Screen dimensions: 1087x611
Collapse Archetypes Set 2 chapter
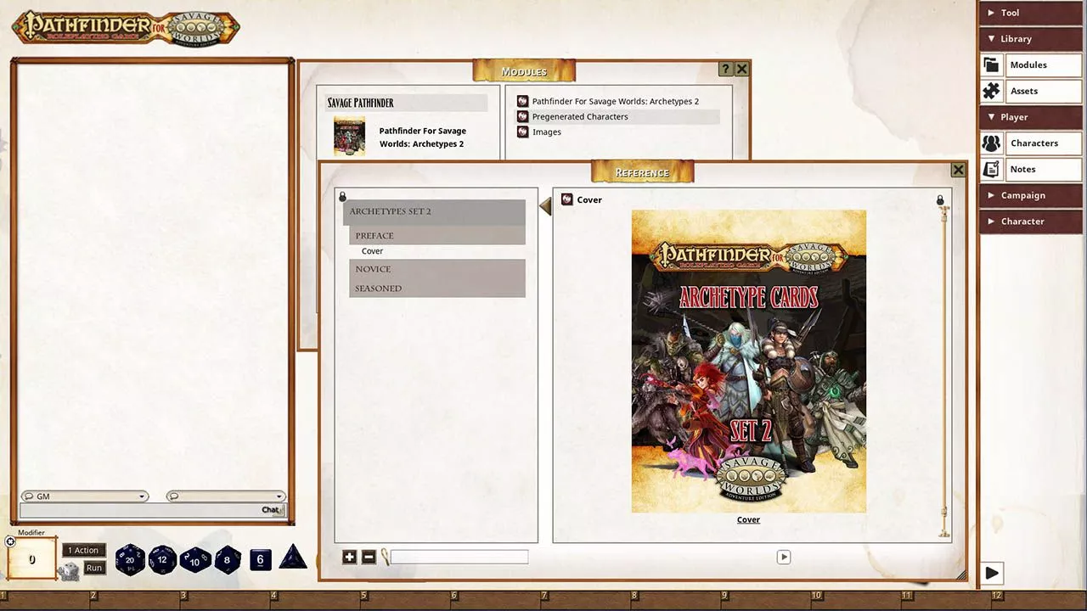coord(434,211)
